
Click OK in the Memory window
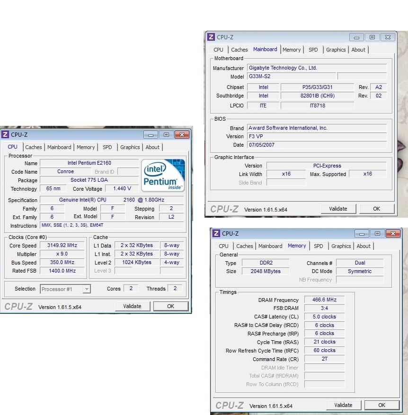point(382,405)
